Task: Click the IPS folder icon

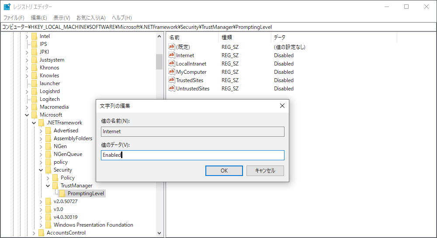Action: pos(34,44)
